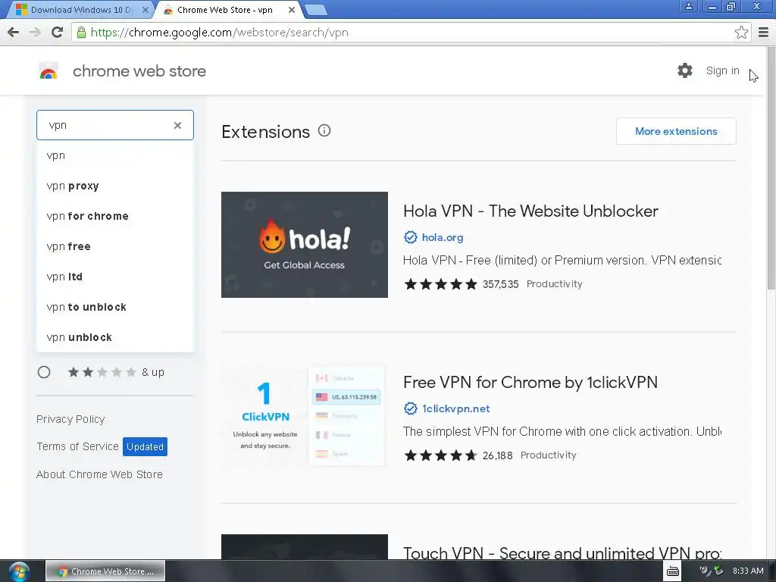The height and width of the screenshot is (582, 776).
Task: Close the Download Windows 10 tab
Action: [x=145, y=10]
